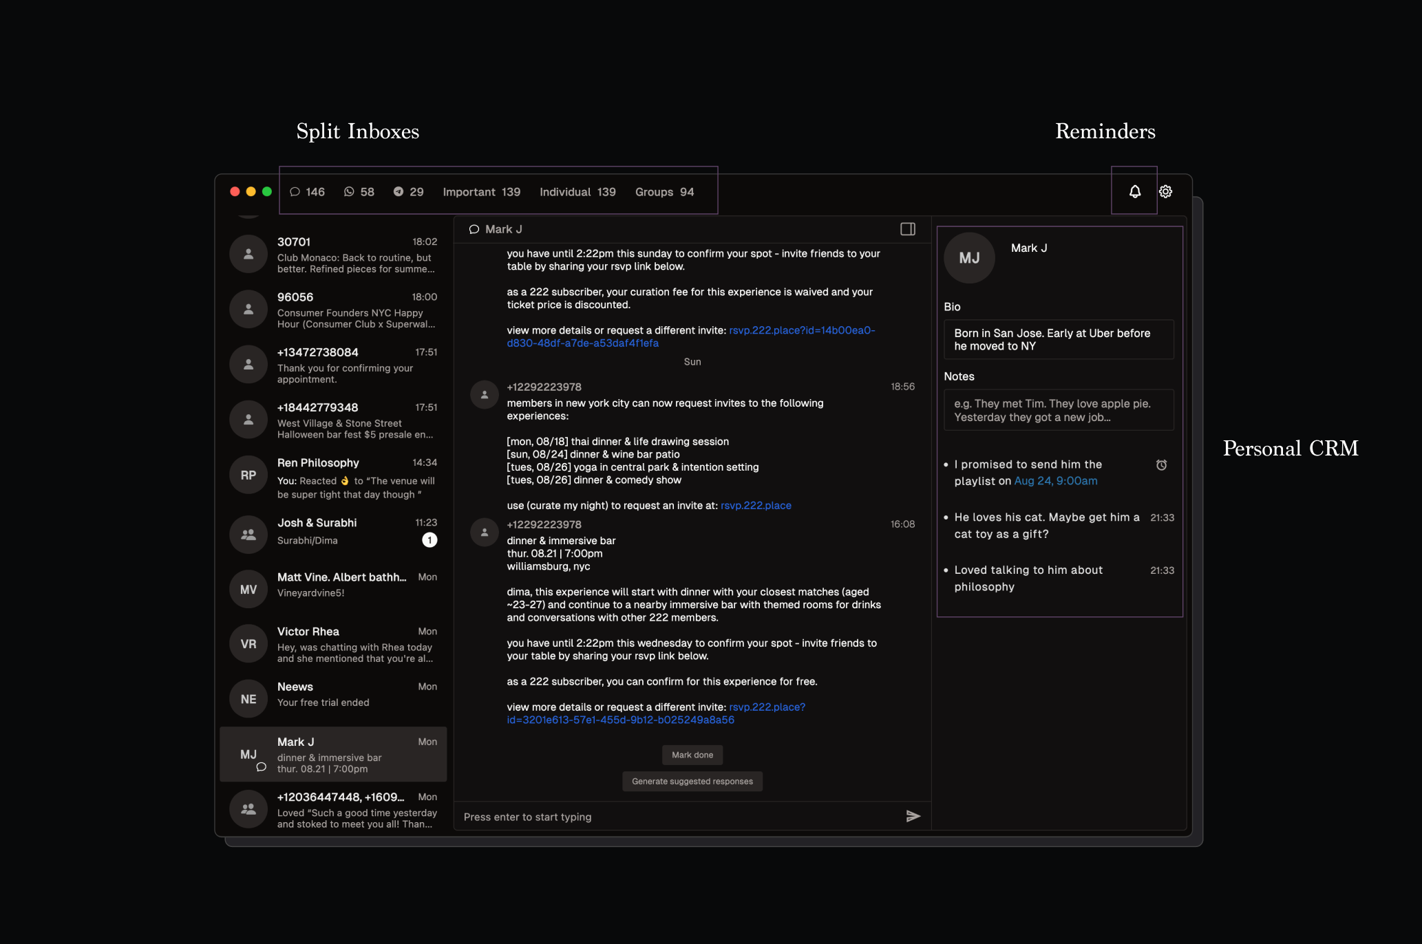Screen dimensions: 1422x944
Task: Open the WhatsApp inbox tab
Action: 359,192
